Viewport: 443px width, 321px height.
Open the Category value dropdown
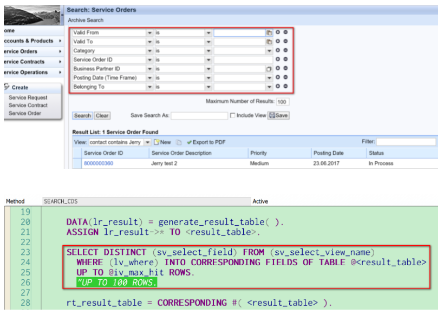[x=269, y=51]
